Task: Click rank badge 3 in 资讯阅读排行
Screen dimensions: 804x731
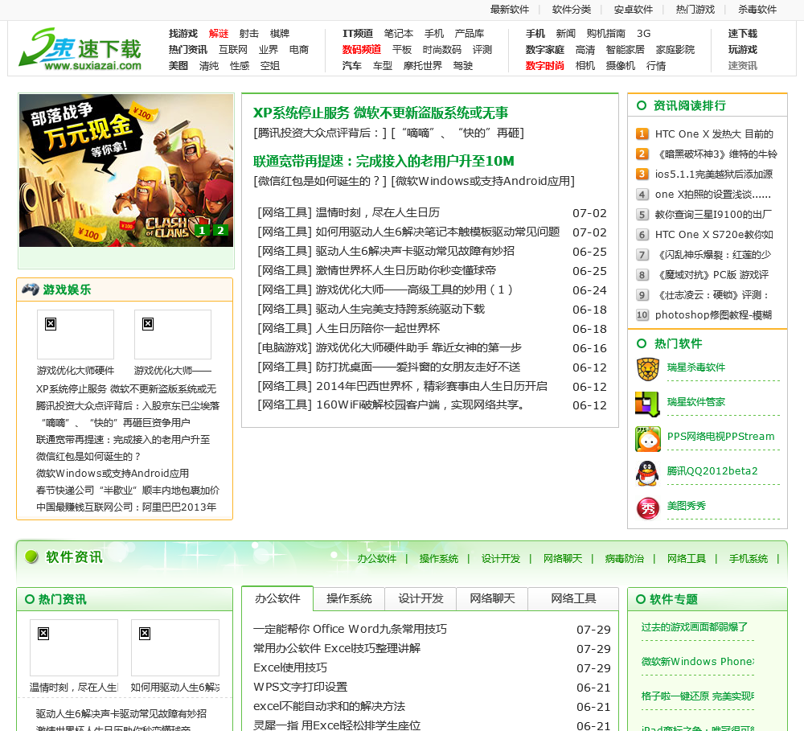Action: (x=642, y=174)
